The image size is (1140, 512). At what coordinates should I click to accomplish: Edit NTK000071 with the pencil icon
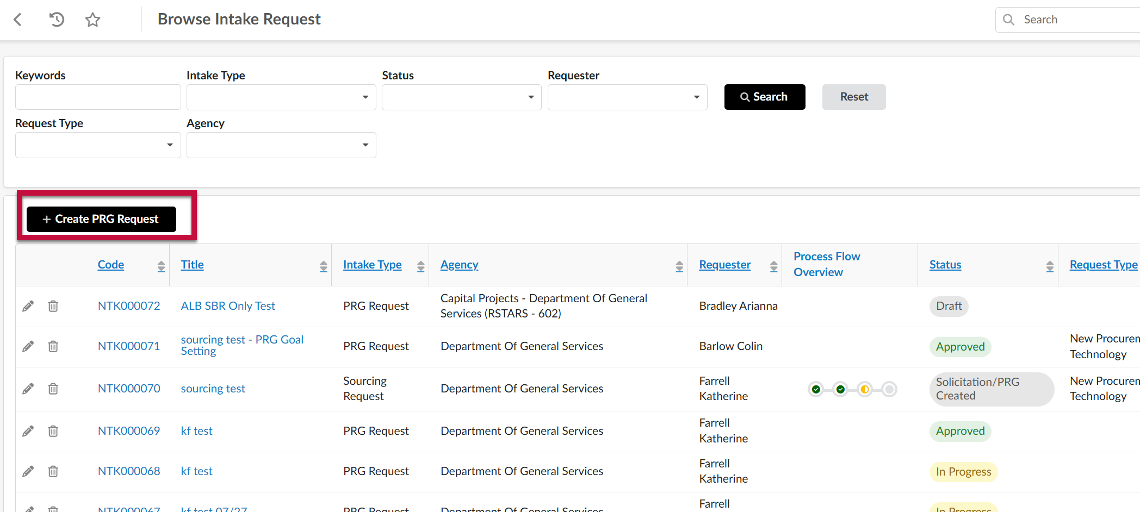click(x=28, y=346)
